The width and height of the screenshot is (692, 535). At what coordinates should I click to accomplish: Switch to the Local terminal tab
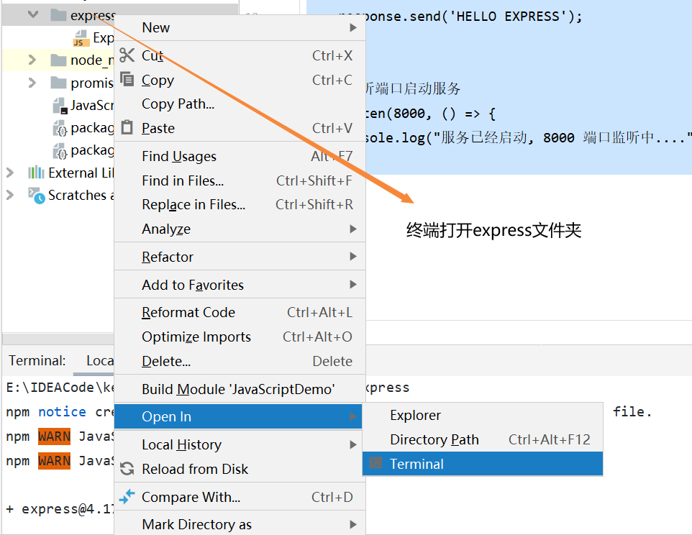point(100,360)
